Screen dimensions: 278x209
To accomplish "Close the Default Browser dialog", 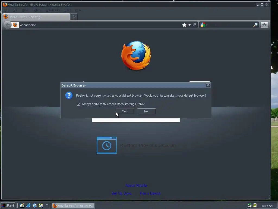I will coord(208,85).
